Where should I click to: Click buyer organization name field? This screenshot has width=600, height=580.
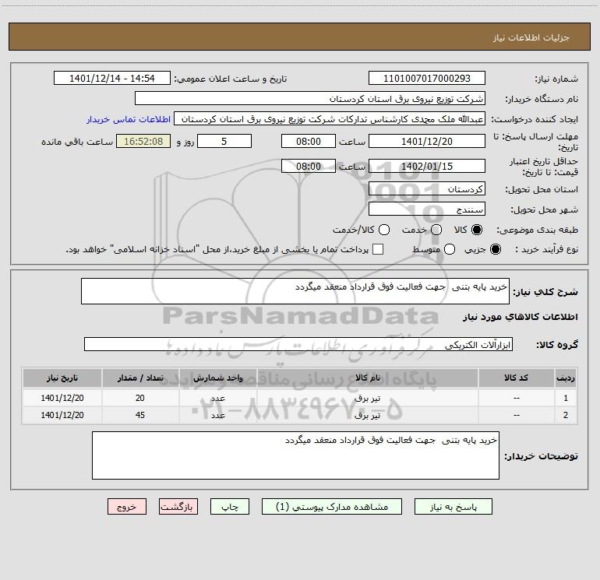point(310,99)
